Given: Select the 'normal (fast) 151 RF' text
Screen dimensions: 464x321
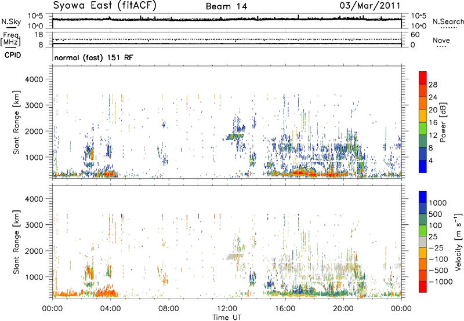Looking at the screenshot, I should click(93, 57).
